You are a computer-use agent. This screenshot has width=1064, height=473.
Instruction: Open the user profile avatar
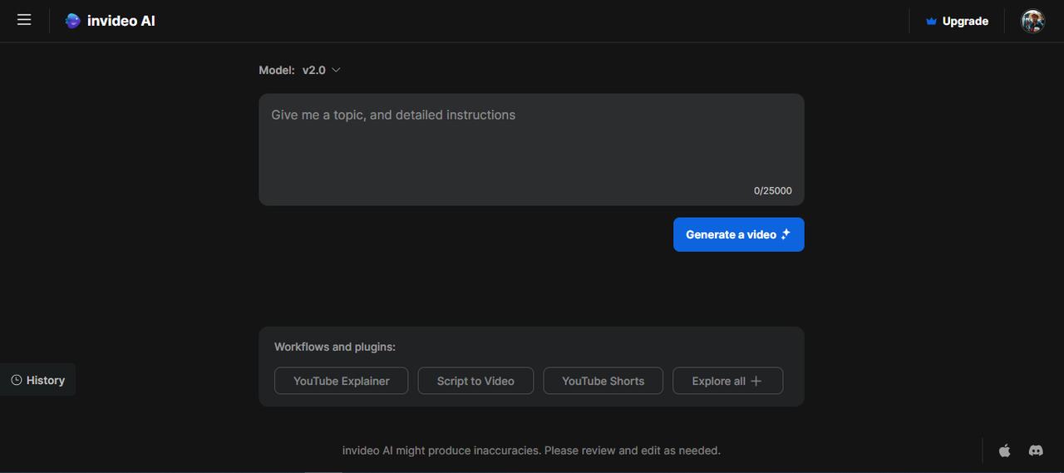pos(1032,21)
